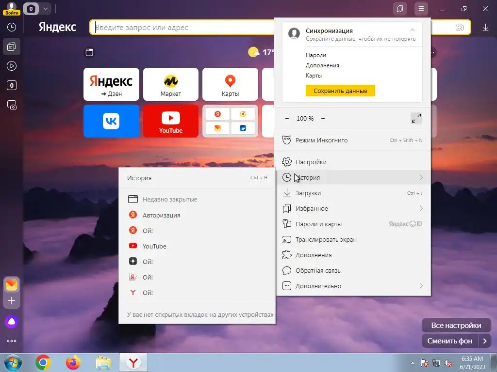497x372 pixels.
Task: Open Настройки menu item
Action: point(353,162)
